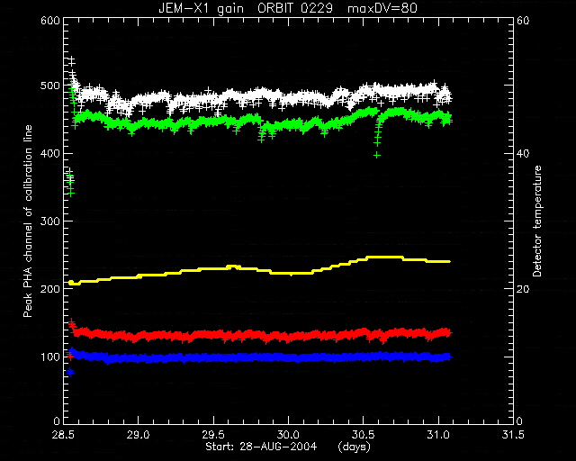Image resolution: width=576 pixels, height=461 pixels.
Task: Click the 29.0 label on time axis
Action: (x=139, y=435)
